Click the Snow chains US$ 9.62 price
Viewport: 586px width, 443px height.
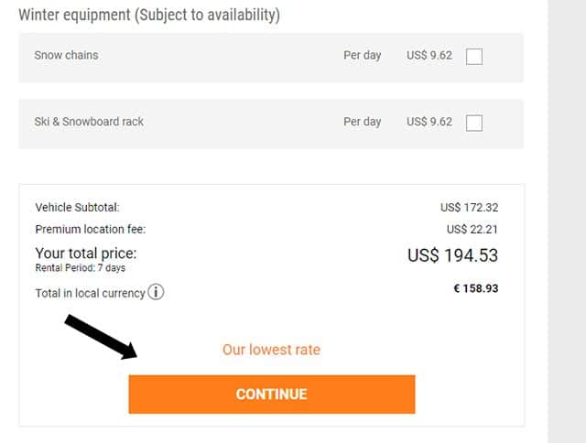point(429,55)
